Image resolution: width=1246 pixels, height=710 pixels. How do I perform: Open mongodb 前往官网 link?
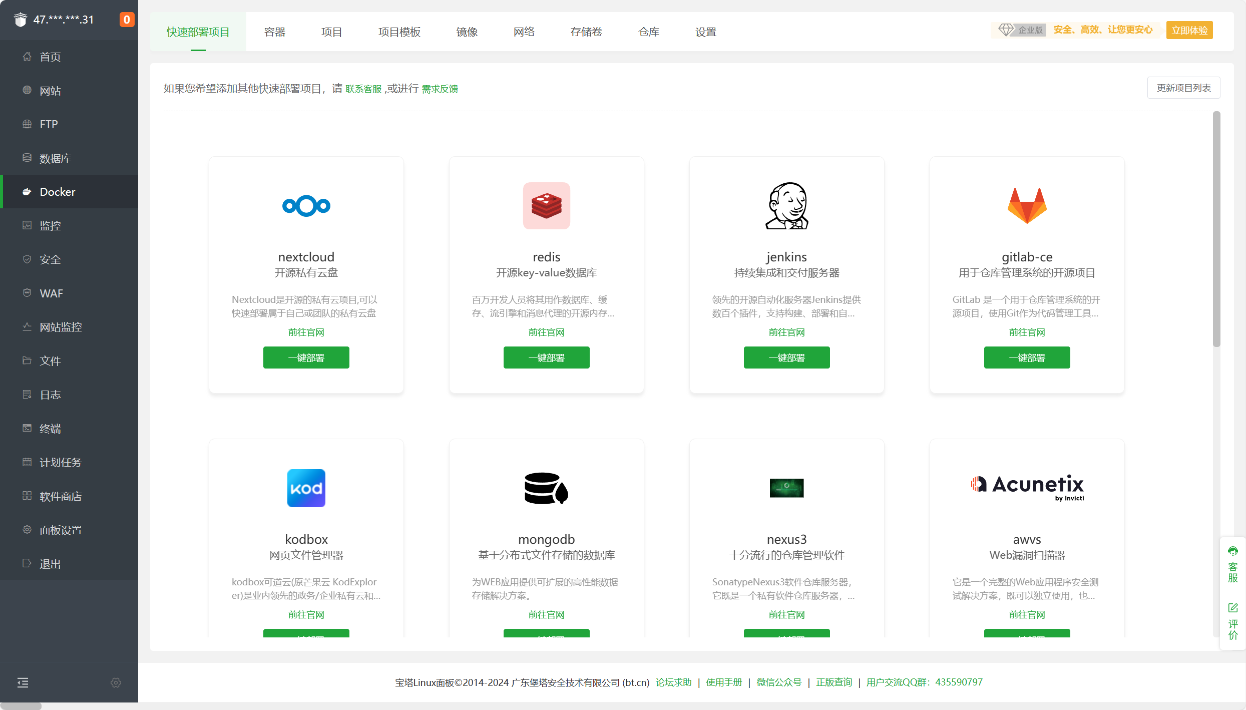click(x=547, y=615)
